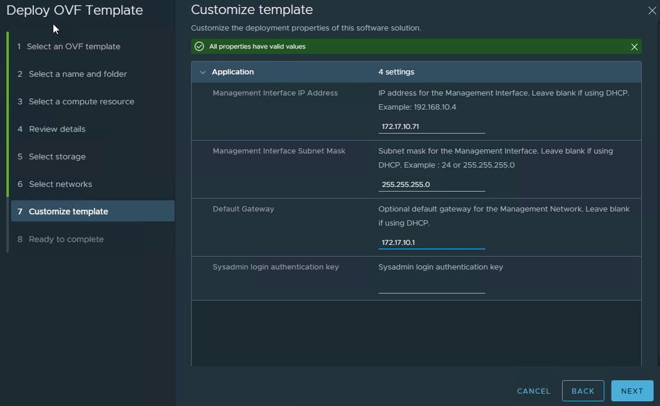660x406 pixels.
Task: Select step 7 Customize template
Action: click(x=68, y=211)
